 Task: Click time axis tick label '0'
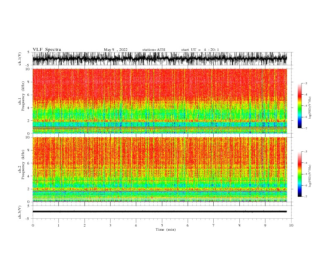[33, 225]
